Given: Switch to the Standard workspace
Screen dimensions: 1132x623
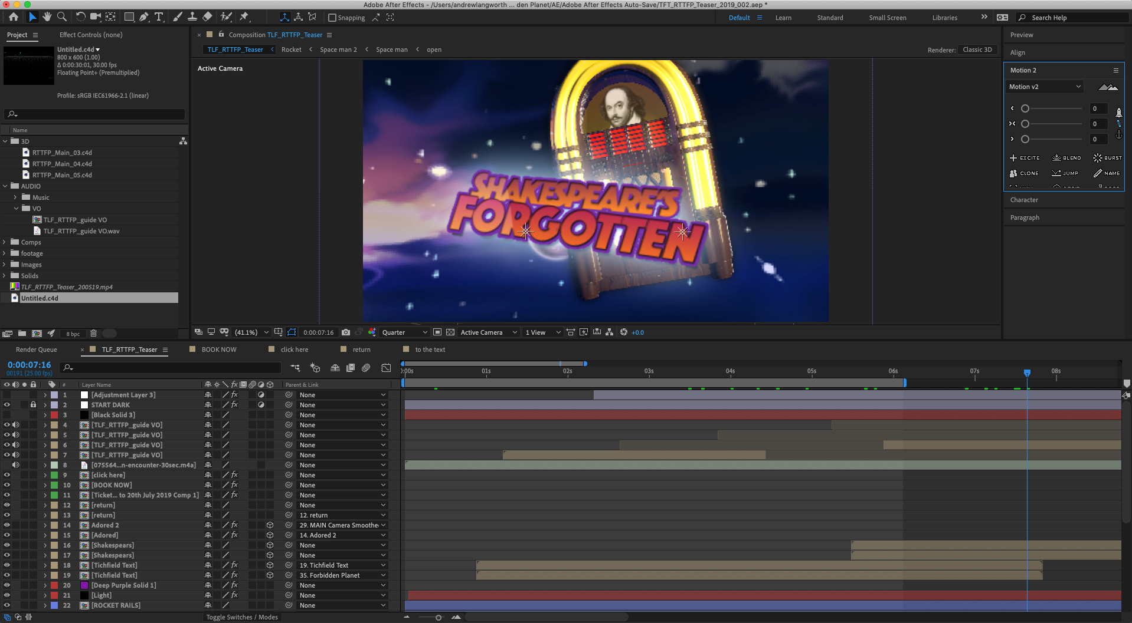Looking at the screenshot, I should coord(830,18).
